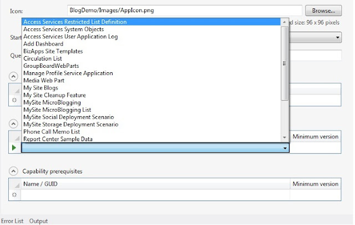Click select-all corner of Capability prerequisites grid
The width and height of the screenshot is (355, 225).
15,184
